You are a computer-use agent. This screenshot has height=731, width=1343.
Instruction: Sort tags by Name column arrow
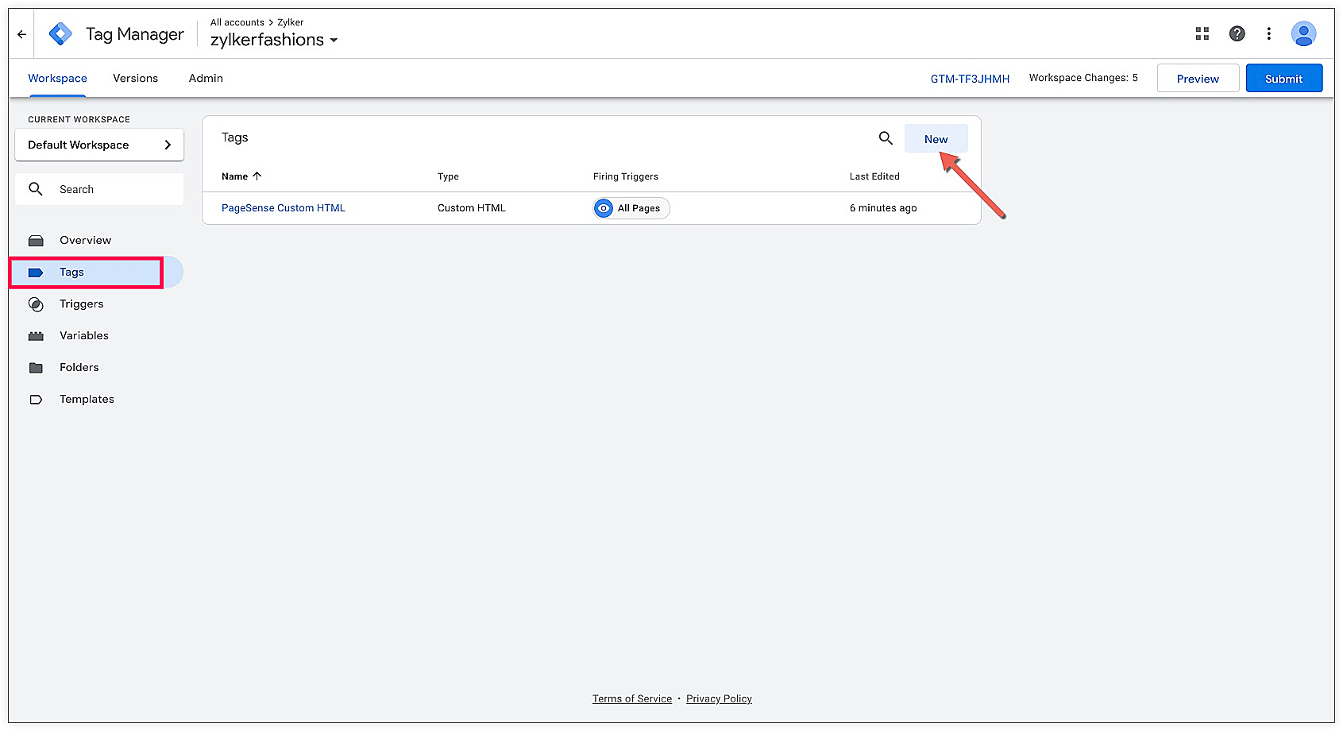tap(257, 176)
